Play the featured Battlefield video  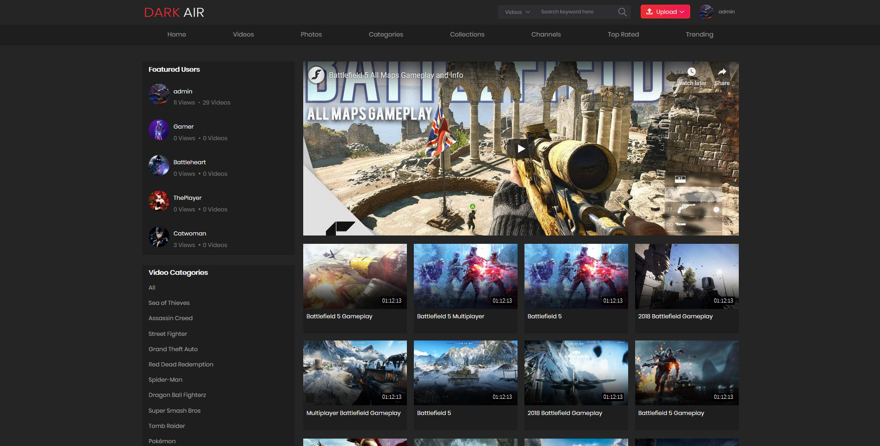(x=521, y=149)
